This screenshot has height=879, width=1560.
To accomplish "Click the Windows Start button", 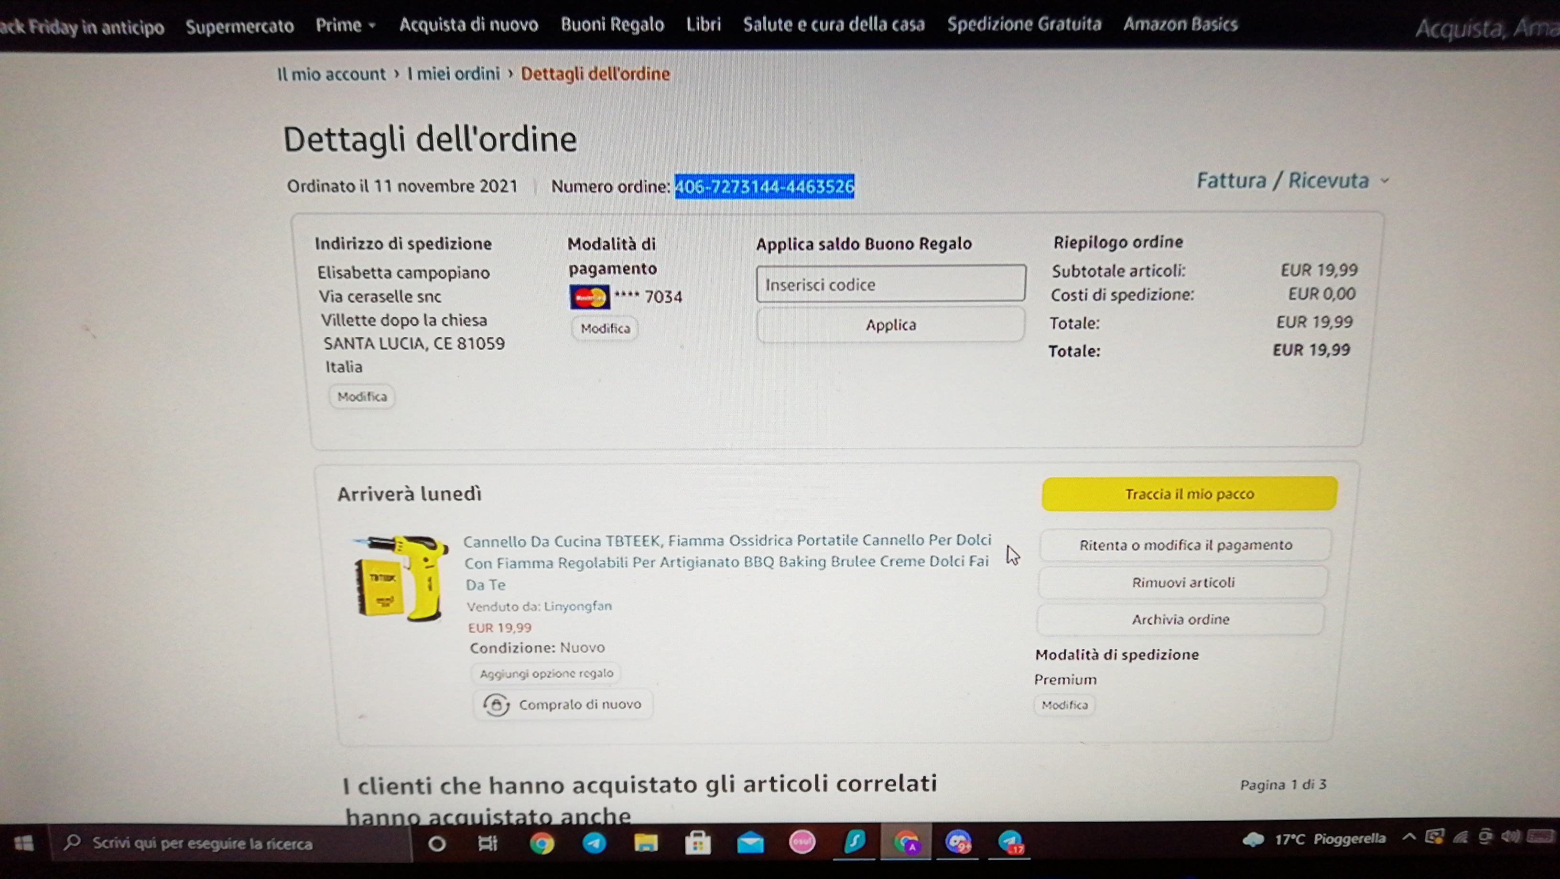I will (x=23, y=843).
